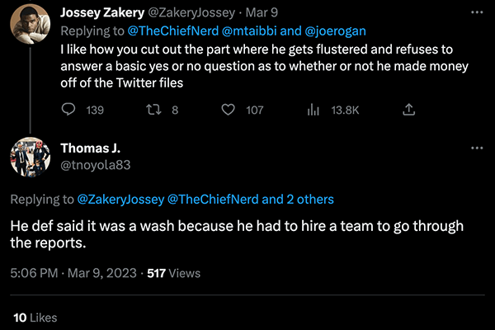Click the Thomas J. display name
Screen dimensions: 495x330
tap(91, 148)
